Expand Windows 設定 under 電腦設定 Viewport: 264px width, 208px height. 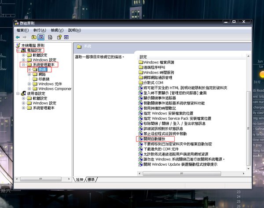[x=23, y=60]
